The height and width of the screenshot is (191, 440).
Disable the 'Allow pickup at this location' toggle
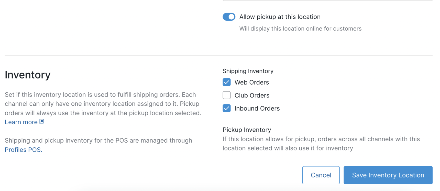229,17
